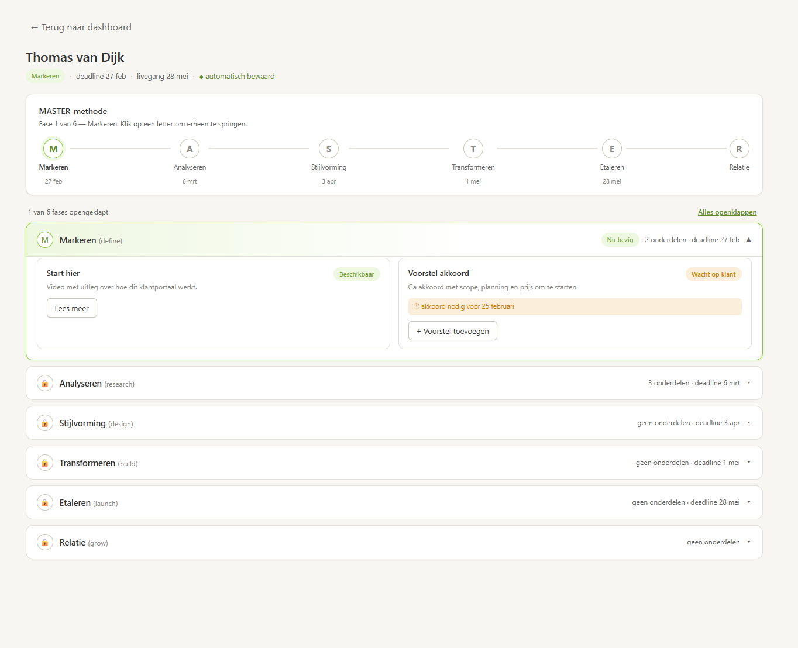Select the S Stijlvorming step circle
Viewport: 798px width, 648px height.
(329, 149)
